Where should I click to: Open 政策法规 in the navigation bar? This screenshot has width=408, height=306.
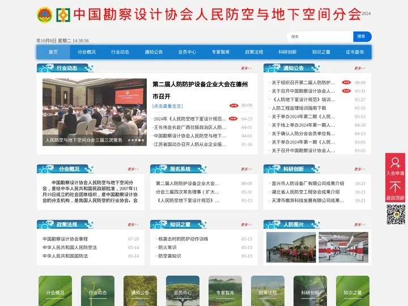(254, 52)
